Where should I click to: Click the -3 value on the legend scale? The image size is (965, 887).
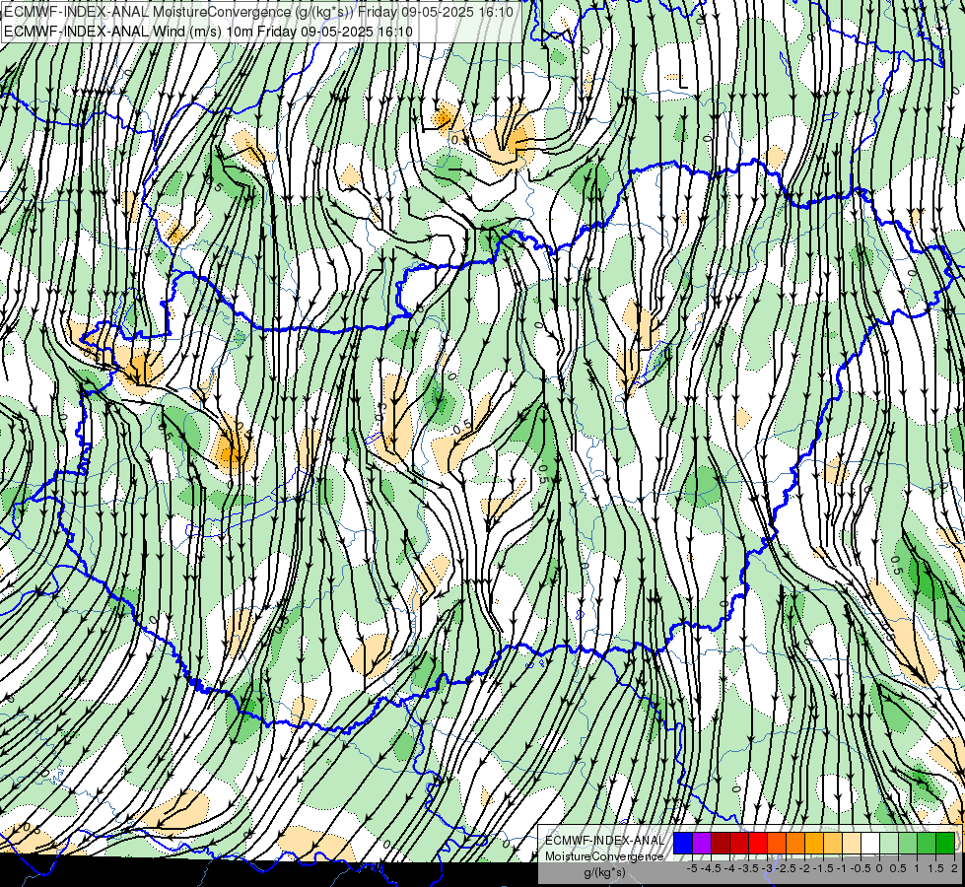(767, 868)
